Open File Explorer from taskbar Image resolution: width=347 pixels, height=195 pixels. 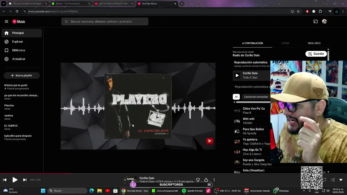pos(99,191)
